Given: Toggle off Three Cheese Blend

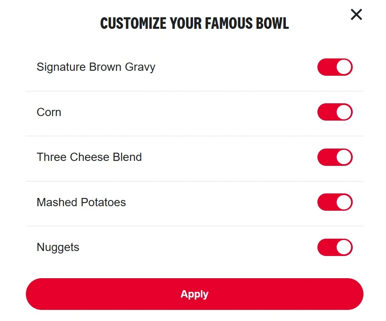Looking at the screenshot, I should (335, 157).
